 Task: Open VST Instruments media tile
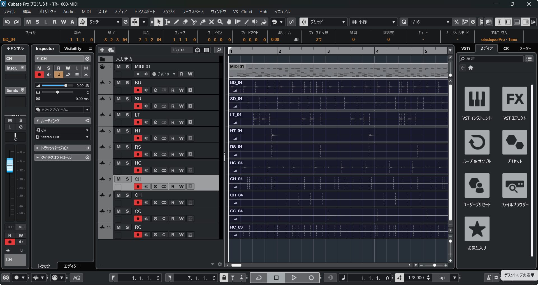pos(477,99)
